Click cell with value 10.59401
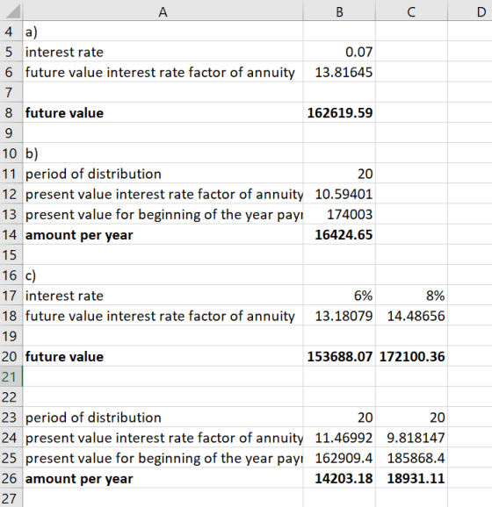Image resolution: width=492 pixels, height=507 pixels. [339, 194]
